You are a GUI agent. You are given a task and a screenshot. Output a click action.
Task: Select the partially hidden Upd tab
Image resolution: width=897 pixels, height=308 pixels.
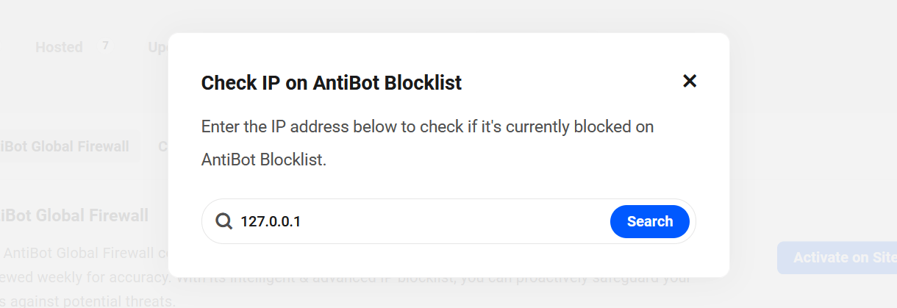click(158, 47)
